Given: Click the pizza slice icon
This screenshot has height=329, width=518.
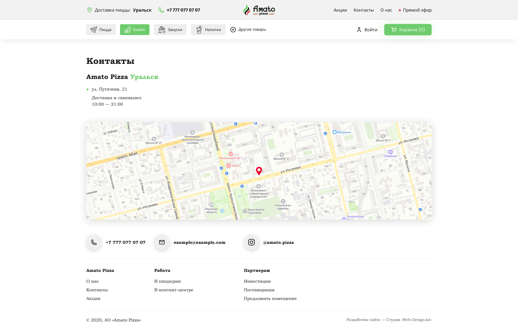Looking at the screenshot, I should tap(94, 30).
